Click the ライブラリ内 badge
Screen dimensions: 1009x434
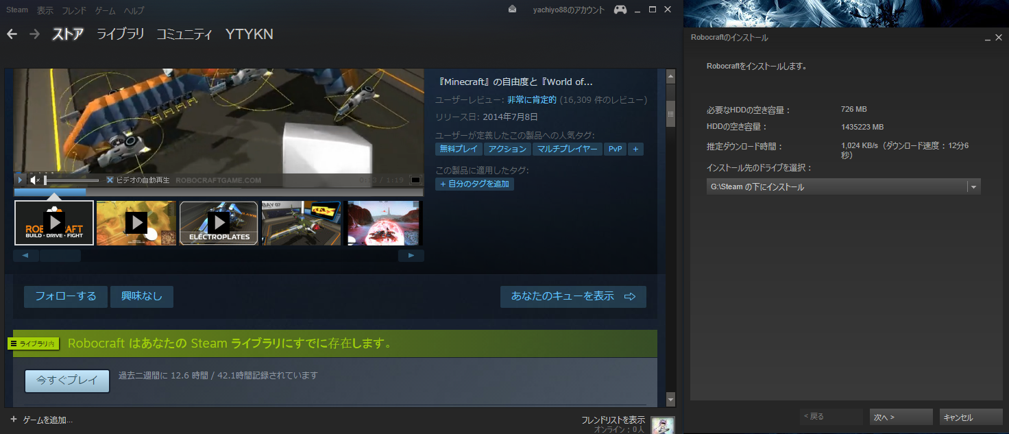point(34,343)
